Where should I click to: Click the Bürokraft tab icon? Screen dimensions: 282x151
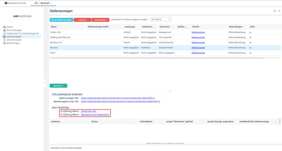tap(36, 3)
